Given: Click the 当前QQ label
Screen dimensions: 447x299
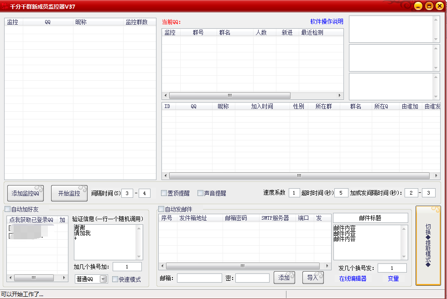Looking at the screenshot, I should pos(172,22).
